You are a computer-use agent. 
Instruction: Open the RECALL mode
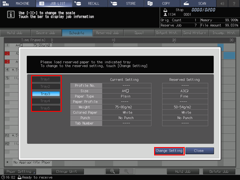coord(90,3)
